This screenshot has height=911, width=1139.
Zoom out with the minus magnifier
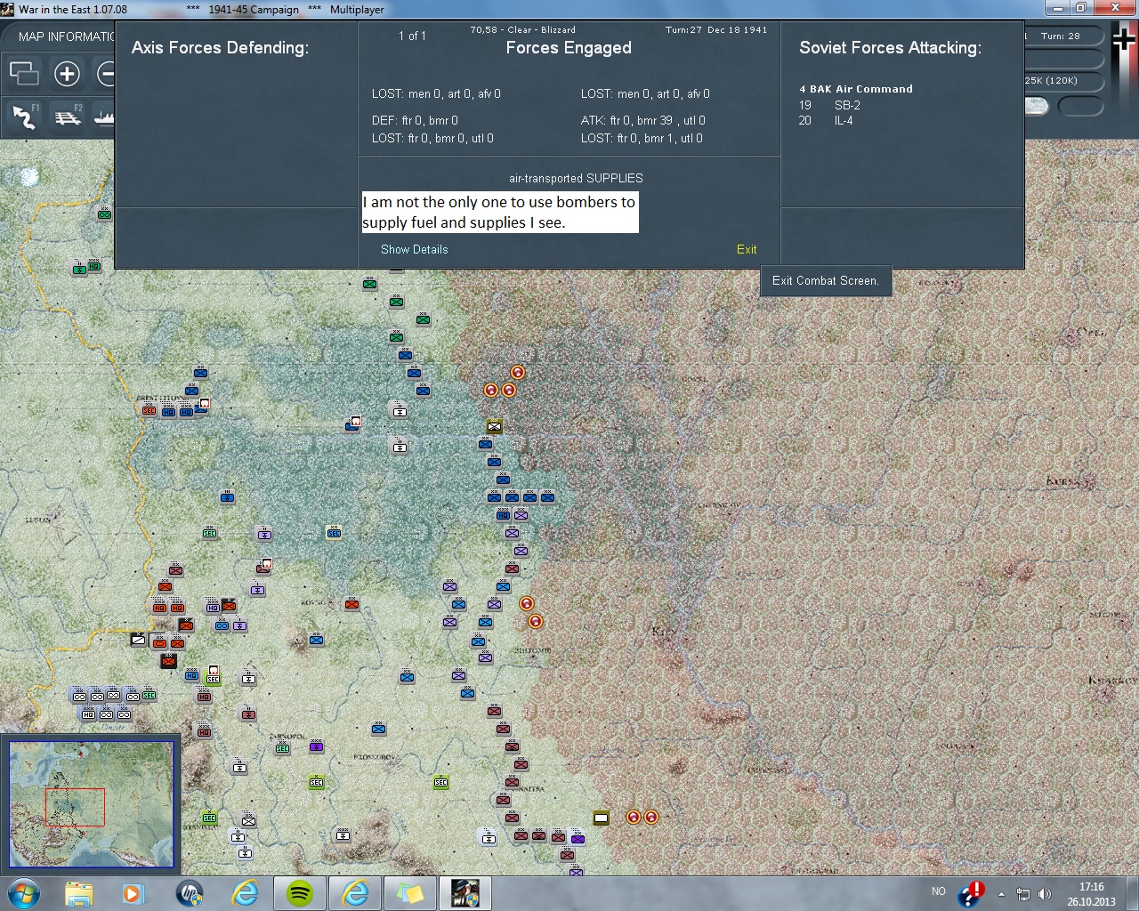[106, 73]
